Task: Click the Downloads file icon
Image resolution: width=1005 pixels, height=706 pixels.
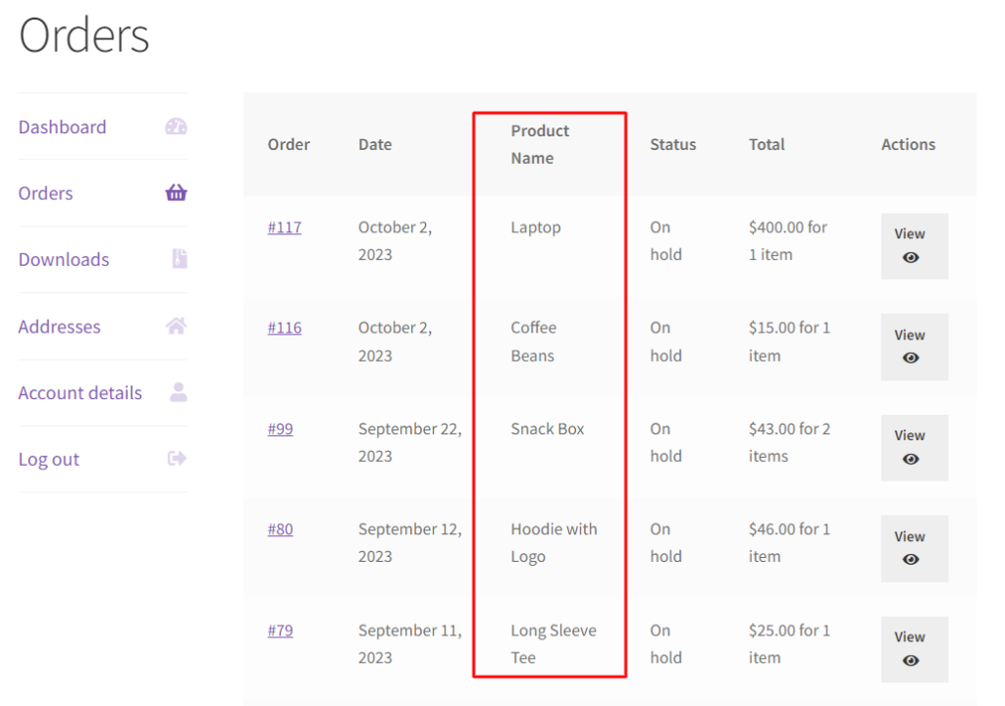Action: 180,258
